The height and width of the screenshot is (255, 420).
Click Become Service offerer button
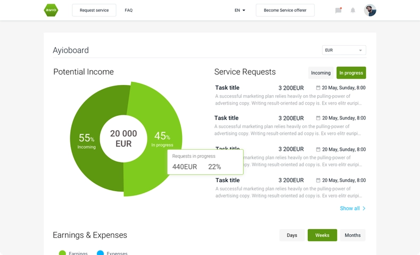(x=285, y=10)
